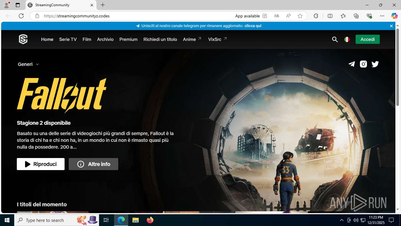Open the notification center icon
Image resolution: width=401 pixels, height=226 pixels.
pos(391,220)
